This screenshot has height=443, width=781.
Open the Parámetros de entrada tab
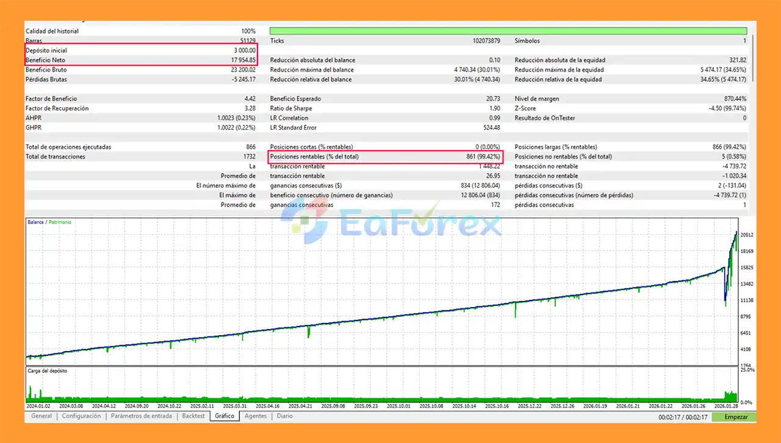141,416
